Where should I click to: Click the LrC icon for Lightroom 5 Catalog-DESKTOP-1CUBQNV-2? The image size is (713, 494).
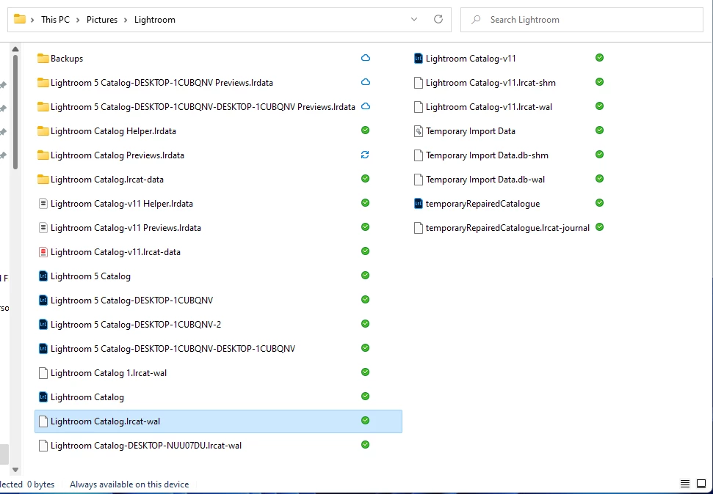[x=43, y=324]
